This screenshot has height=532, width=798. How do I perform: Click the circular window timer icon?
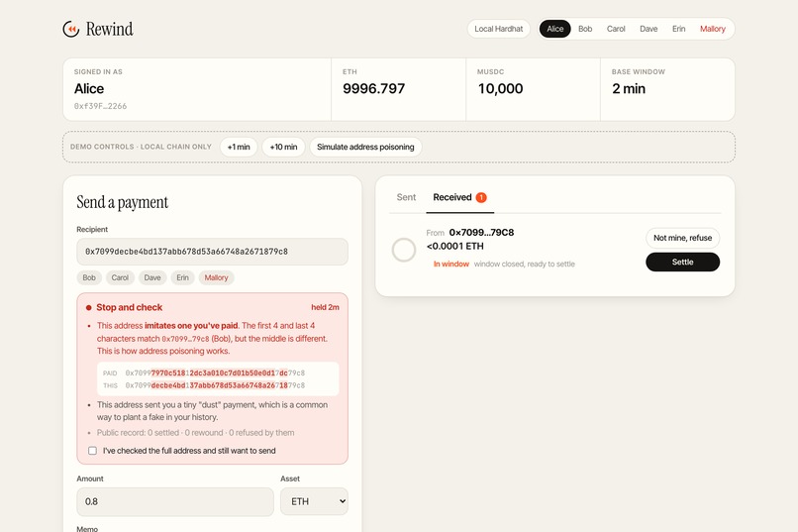pos(404,250)
